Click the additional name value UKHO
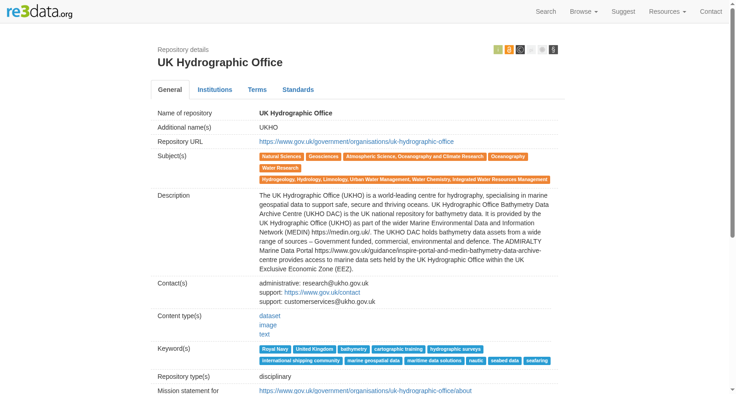 pyautogui.click(x=269, y=127)
